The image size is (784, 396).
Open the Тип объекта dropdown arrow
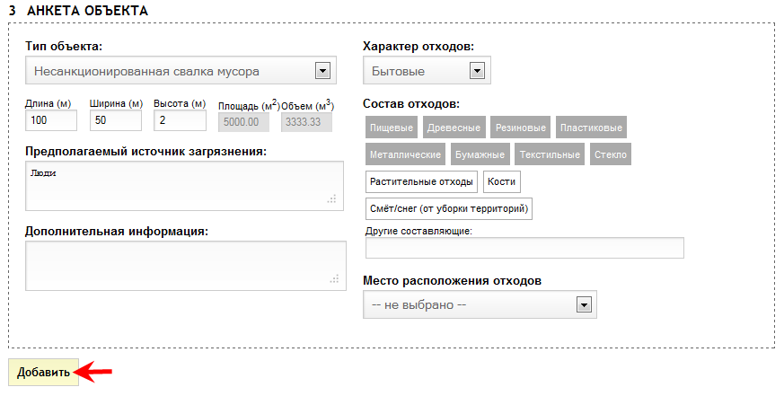[322, 71]
